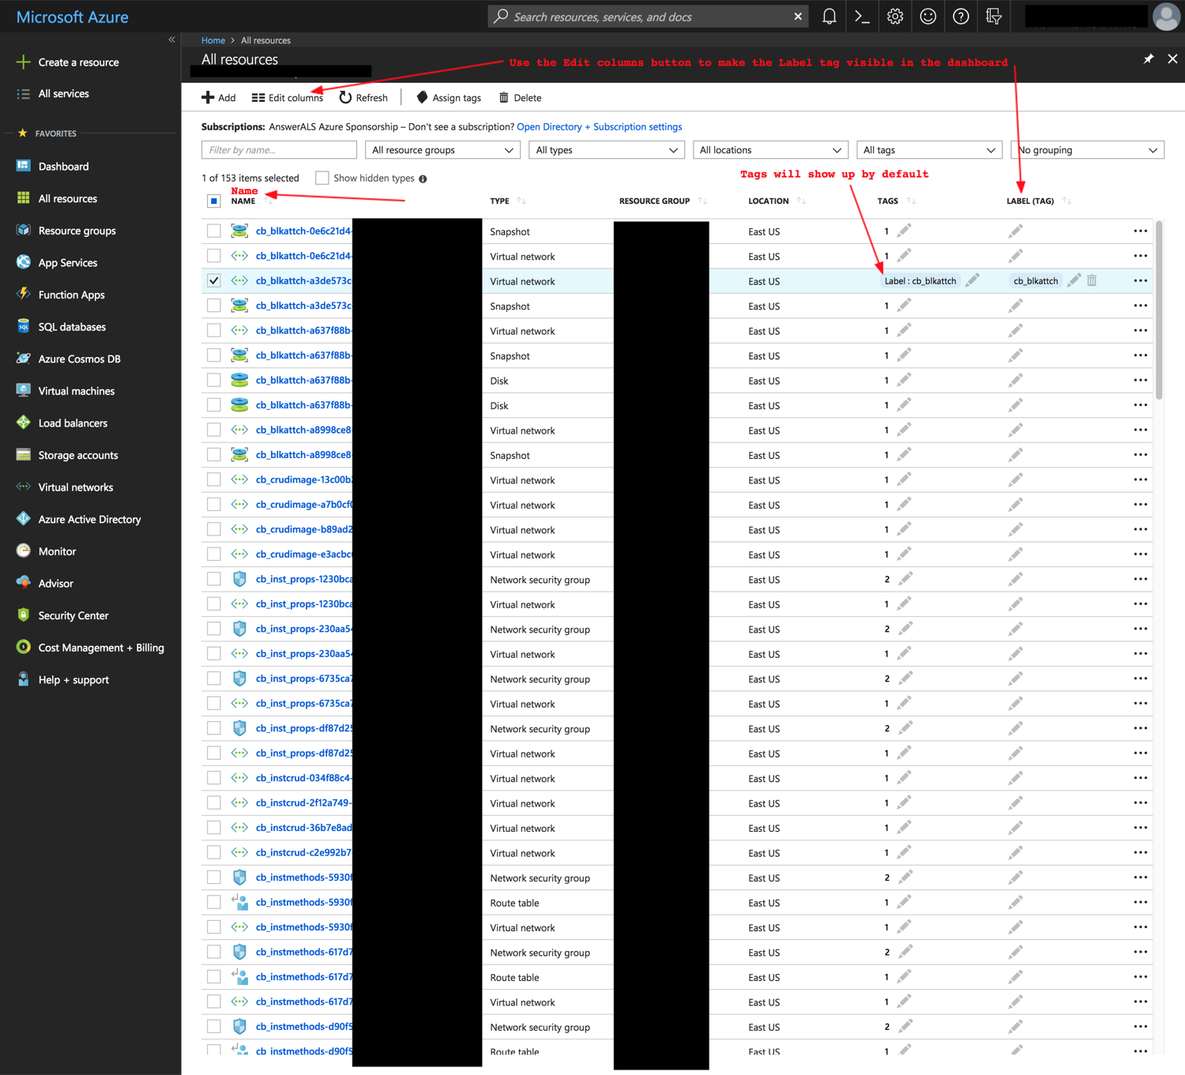Expand the All types dropdown

coord(606,150)
